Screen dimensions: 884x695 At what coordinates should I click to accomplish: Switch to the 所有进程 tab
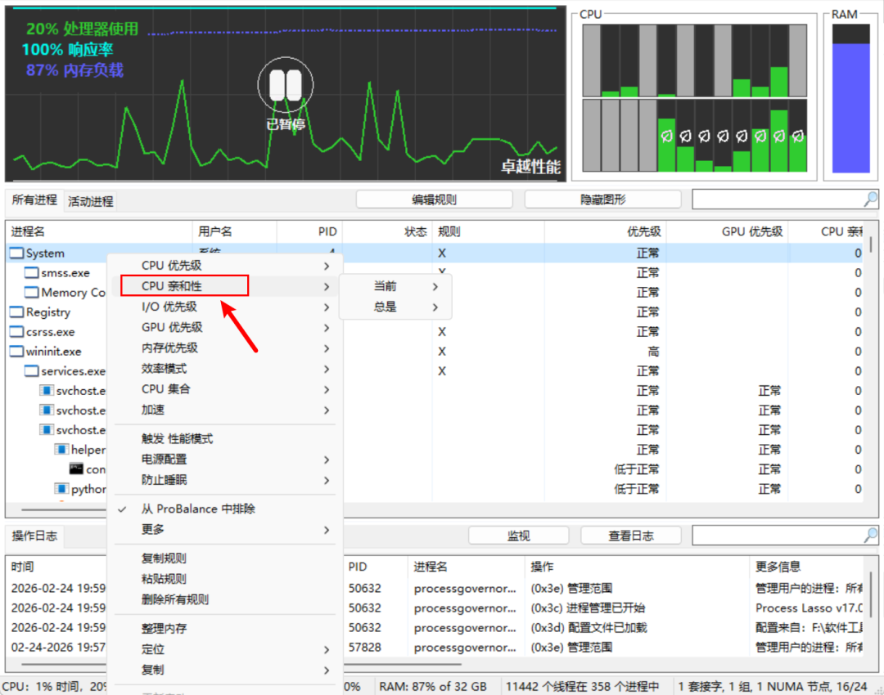click(34, 200)
